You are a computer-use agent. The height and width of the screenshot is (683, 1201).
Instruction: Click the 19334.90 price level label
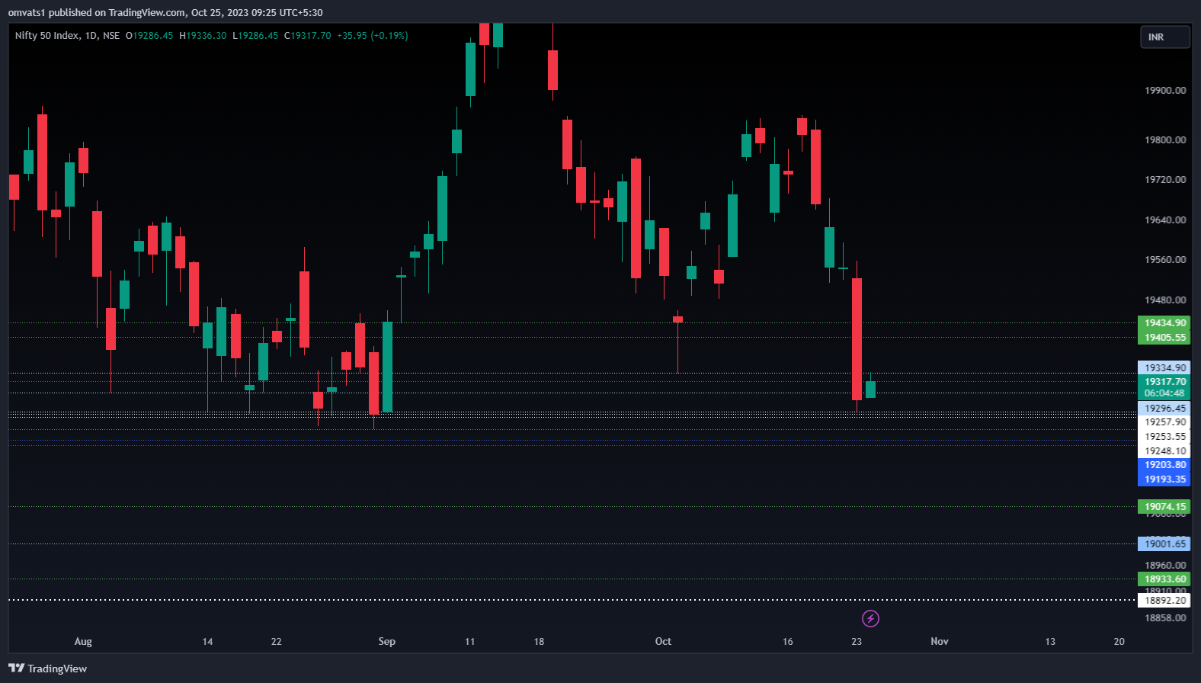point(1164,368)
